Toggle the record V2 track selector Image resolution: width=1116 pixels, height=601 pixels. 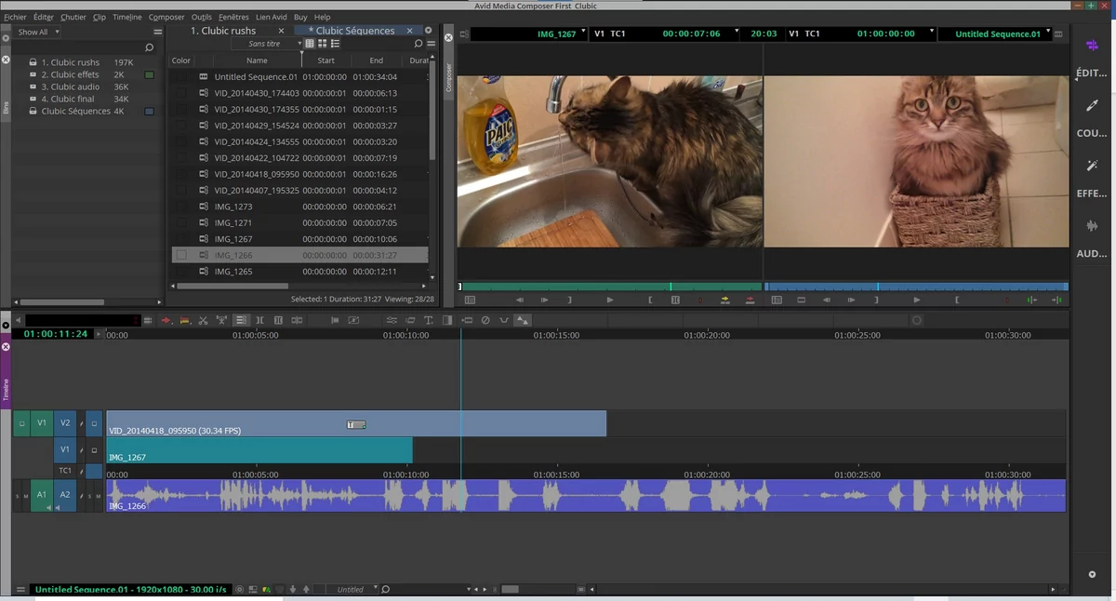pos(65,423)
